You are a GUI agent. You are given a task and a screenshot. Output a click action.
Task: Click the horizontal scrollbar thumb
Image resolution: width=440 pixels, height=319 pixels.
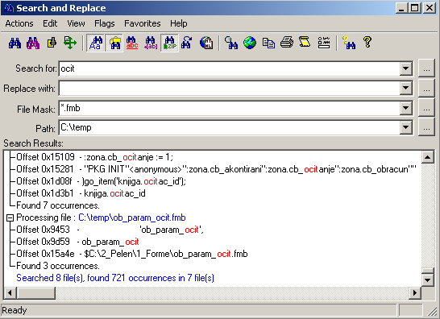coord(35,293)
